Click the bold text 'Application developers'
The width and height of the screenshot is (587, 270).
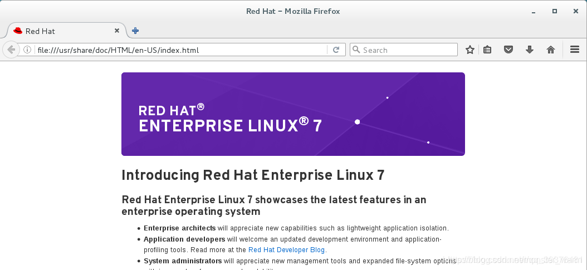tap(184, 239)
